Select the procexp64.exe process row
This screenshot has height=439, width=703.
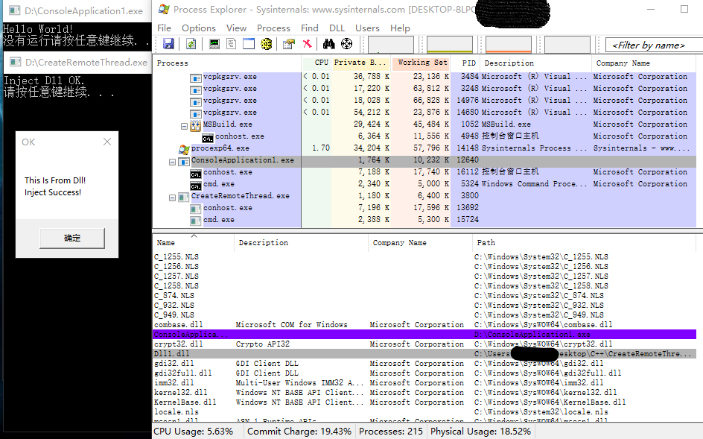click(220, 148)
